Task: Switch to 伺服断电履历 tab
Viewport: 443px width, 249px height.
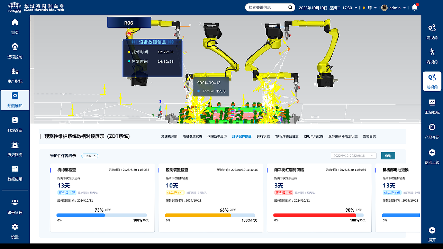Action: (217, 137)
